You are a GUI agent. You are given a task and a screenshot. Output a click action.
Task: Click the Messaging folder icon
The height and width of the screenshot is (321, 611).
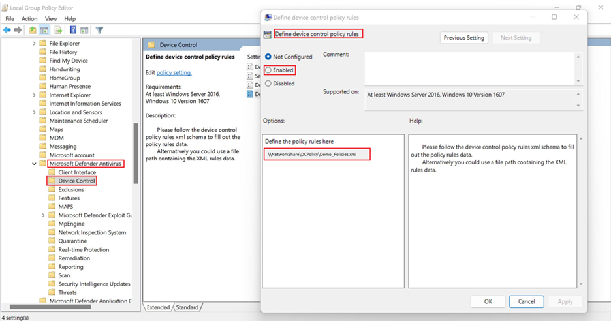tap(43, 146)
